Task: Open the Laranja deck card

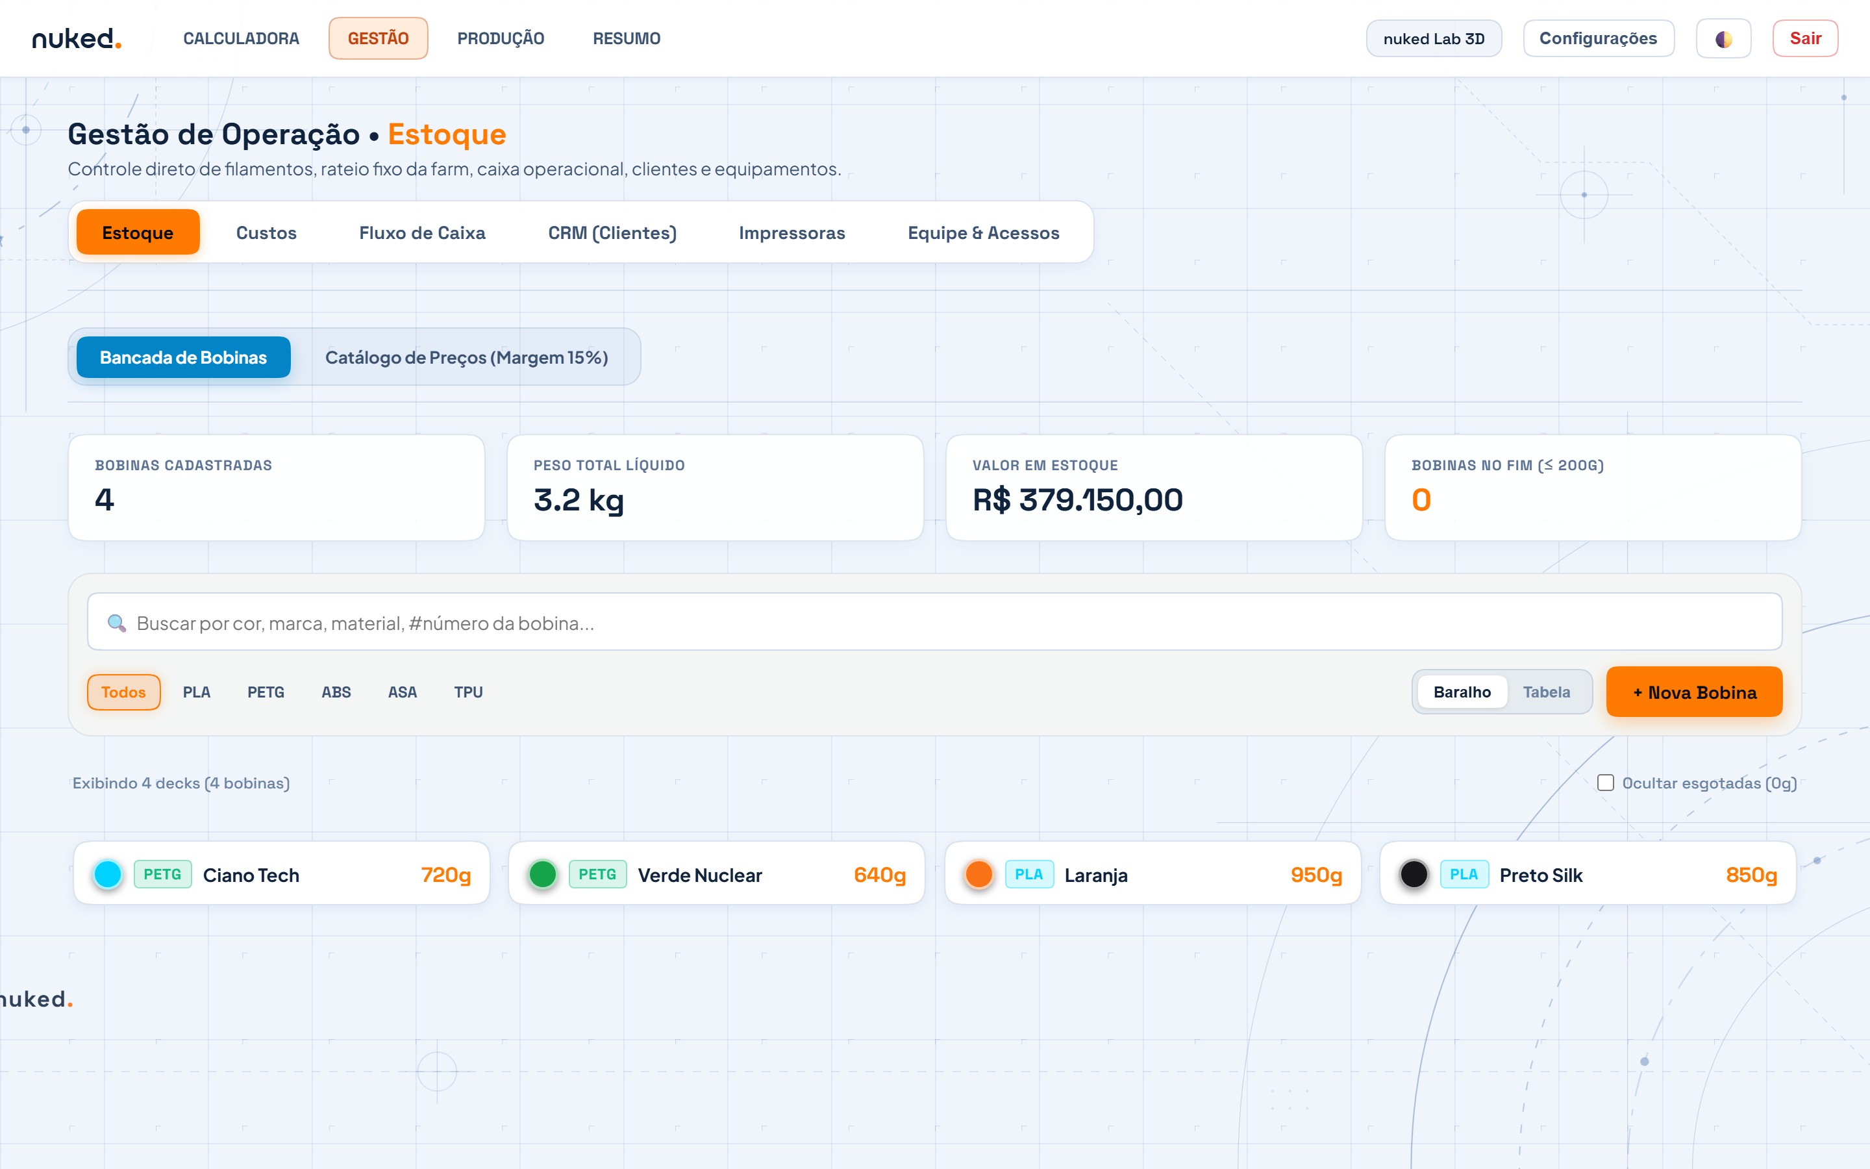Action: [x=1152, y=874]
